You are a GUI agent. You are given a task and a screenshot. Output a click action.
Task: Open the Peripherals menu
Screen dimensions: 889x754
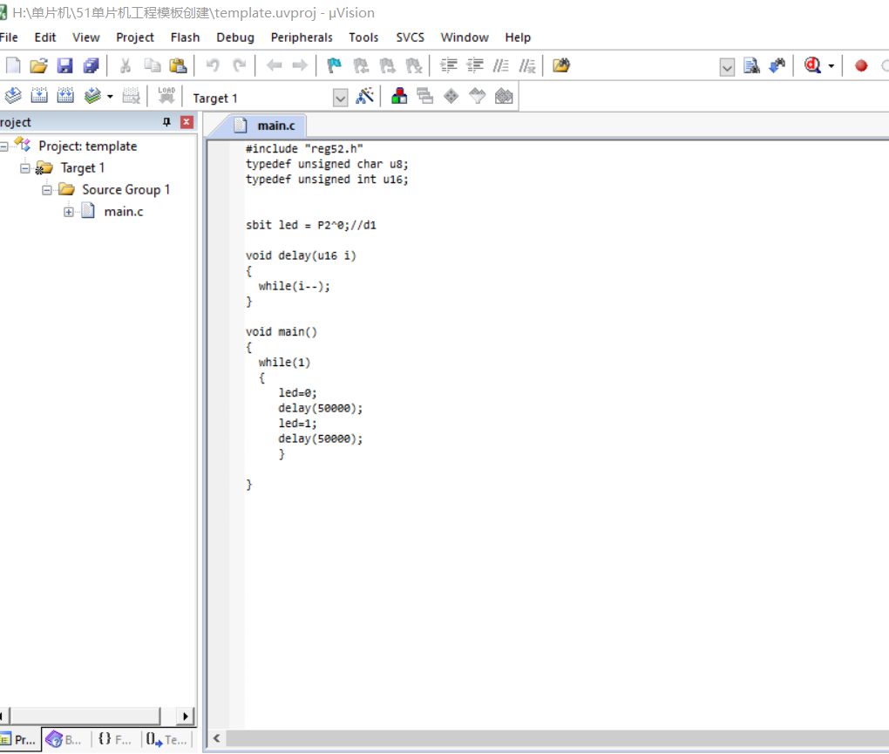pyautogui.click(x=302, y=37)
